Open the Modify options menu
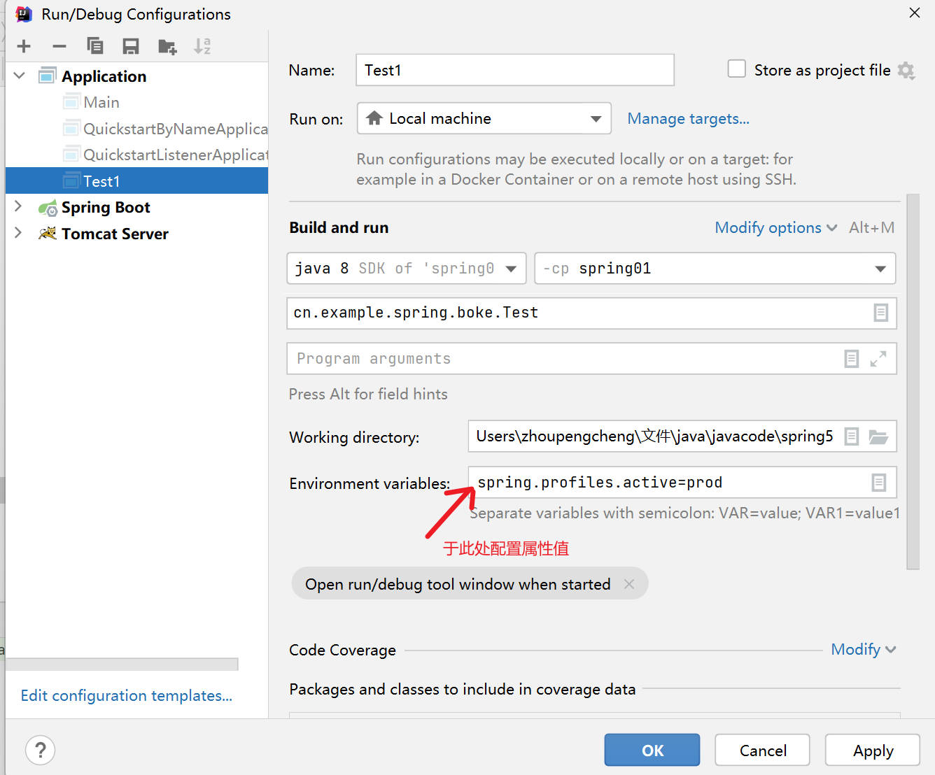The height and width of the screenshot is (775, 935). [x=775, y=228]
